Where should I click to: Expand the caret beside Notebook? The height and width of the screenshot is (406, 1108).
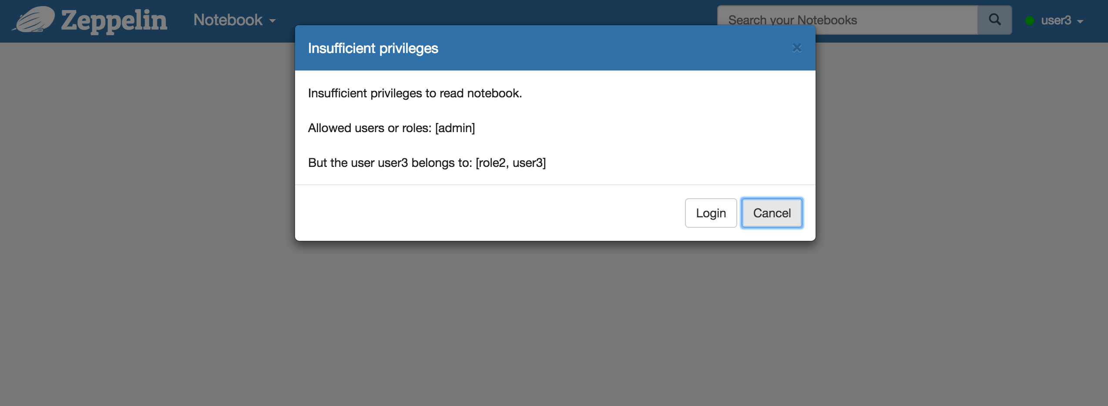tap(272, 21)
